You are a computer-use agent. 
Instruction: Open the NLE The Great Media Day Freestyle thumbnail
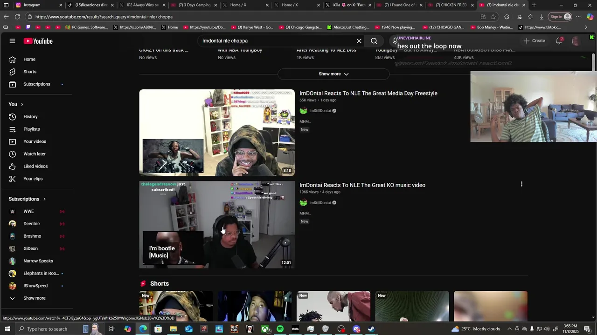coord(217,133)
